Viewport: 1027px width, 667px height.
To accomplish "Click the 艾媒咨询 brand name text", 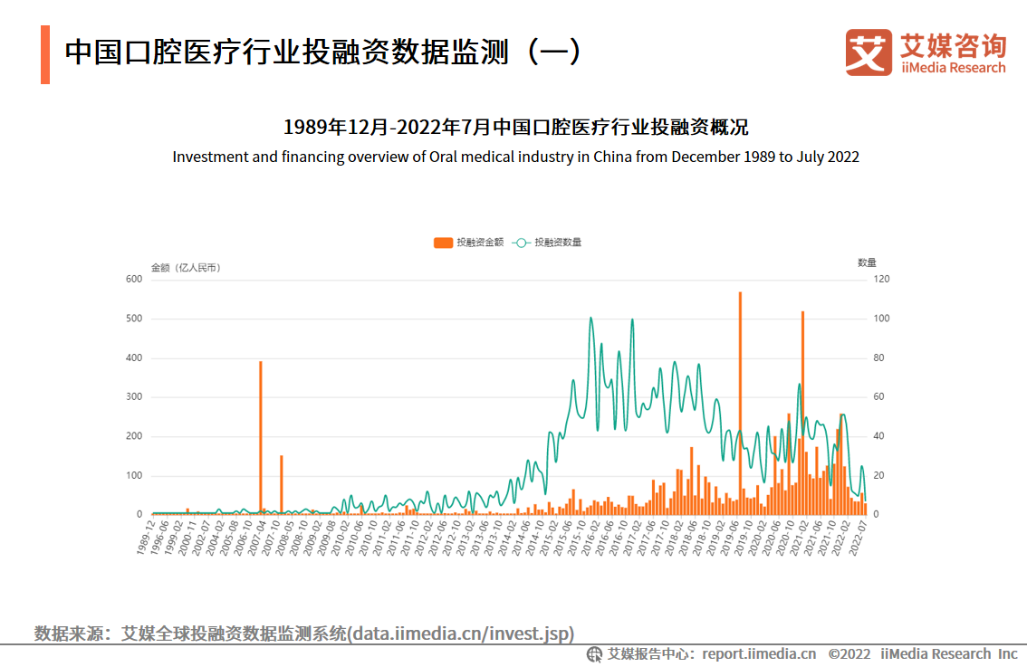I will 953,45.
